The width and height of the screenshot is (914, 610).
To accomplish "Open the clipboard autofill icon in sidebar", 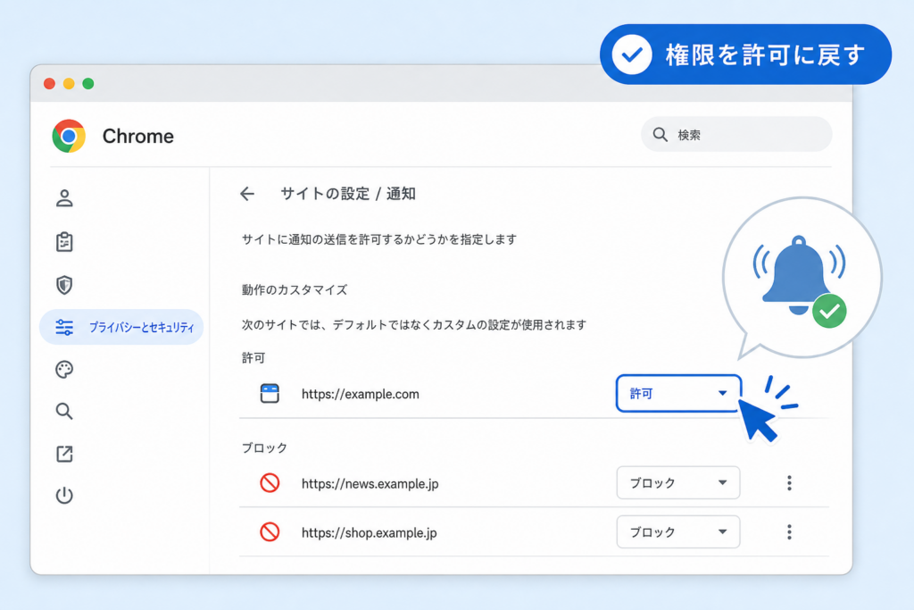I will [64, 241].
